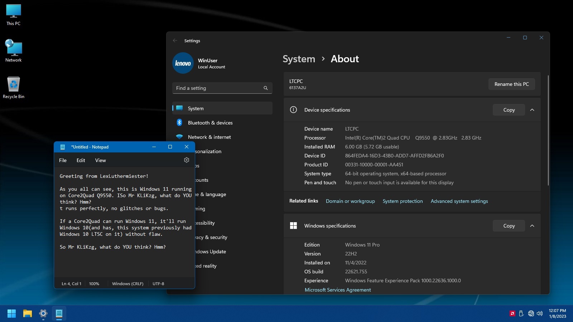Click the USB device tray icon
This screenshot has width=573, height=322.
[x=521, y=313]
